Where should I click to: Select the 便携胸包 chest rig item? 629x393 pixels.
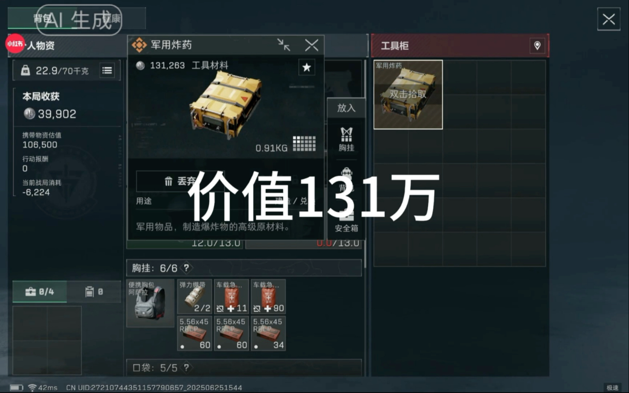150,303
